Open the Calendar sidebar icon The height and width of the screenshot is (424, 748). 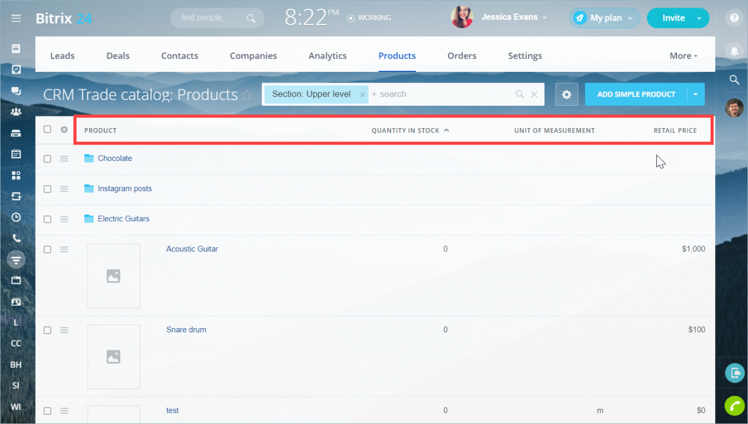16,154
